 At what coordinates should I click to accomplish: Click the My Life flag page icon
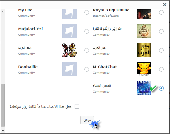click(69, 14)
